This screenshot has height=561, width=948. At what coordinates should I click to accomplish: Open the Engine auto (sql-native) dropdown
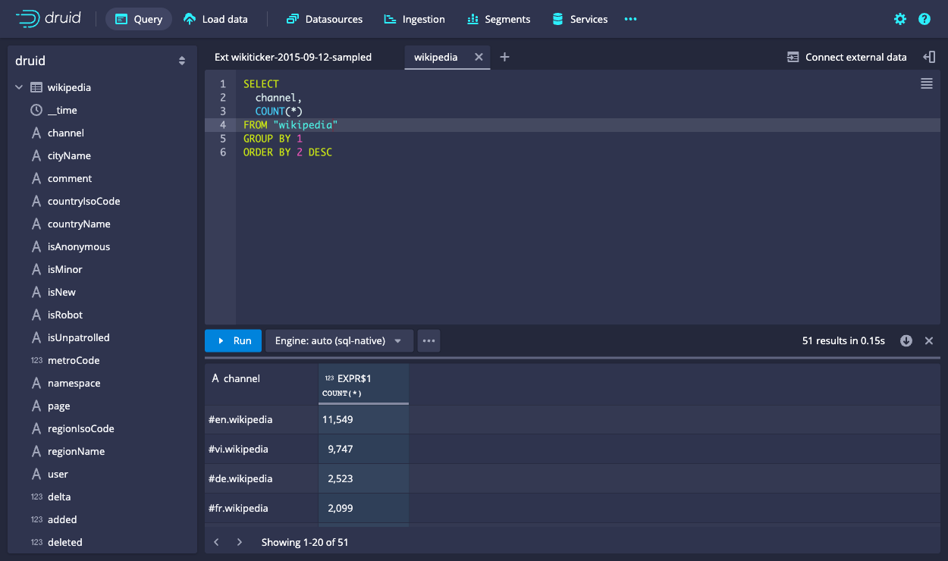click(x=339, y=340)
